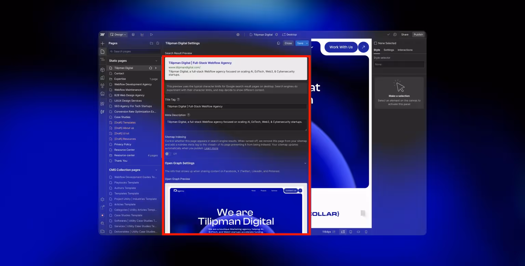The height and width of the screenshot is (266, 525).
Task: Click the Style selector None field
Action: click(399, 64)
